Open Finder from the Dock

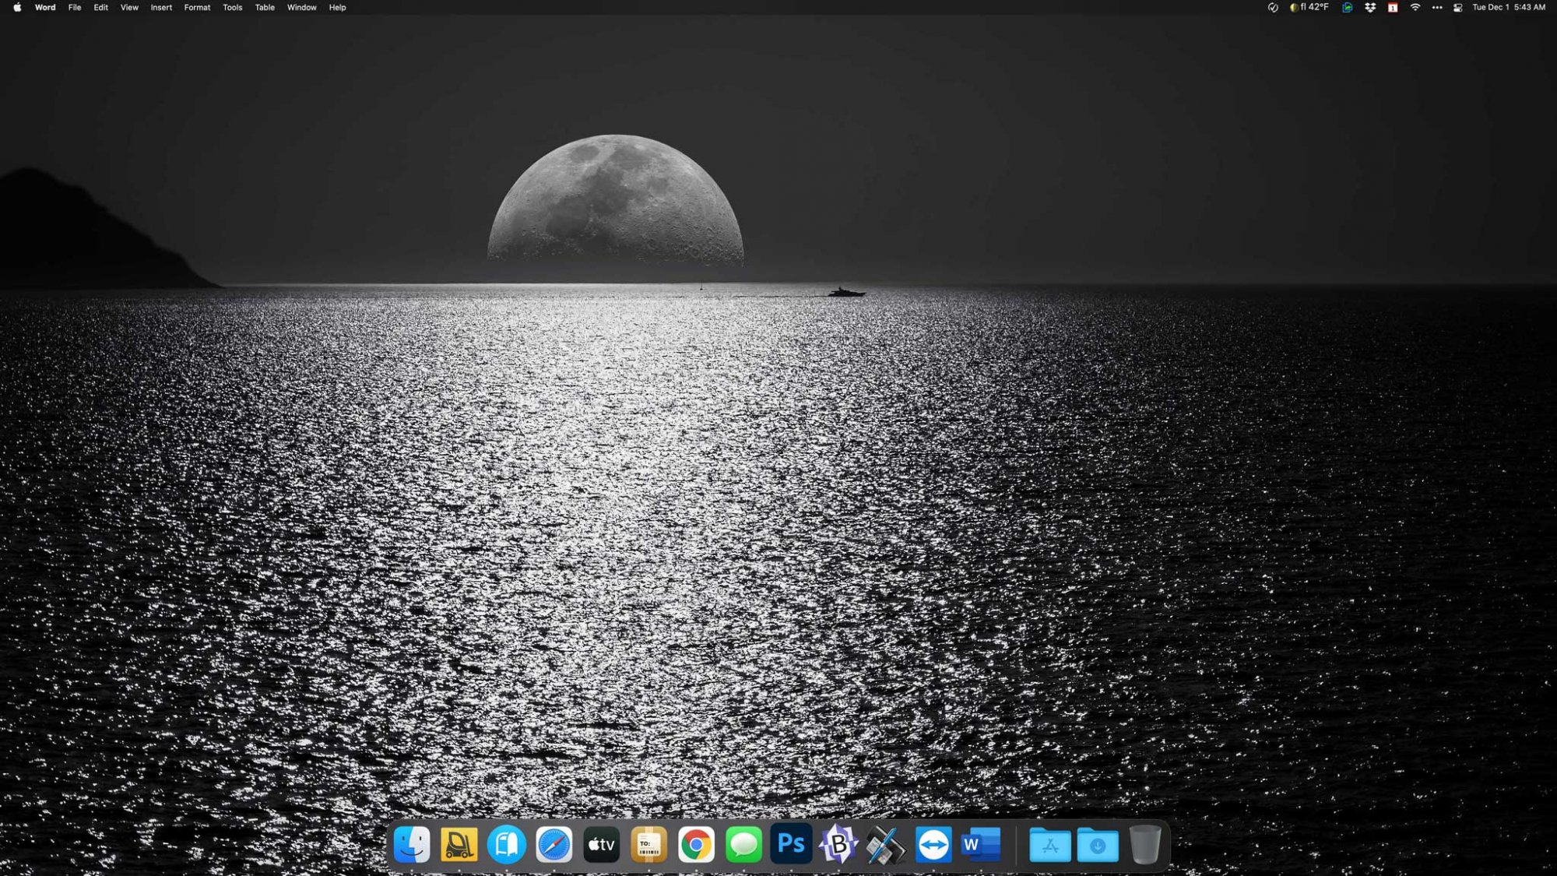(412, 845)
